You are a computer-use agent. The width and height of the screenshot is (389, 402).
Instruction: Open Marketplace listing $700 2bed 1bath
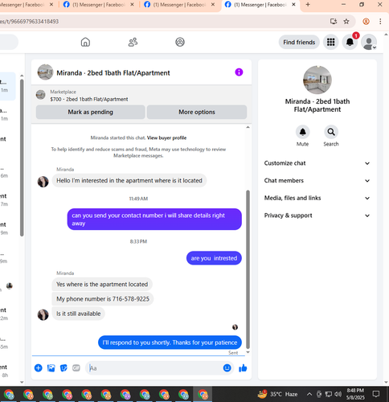[89, 99]
